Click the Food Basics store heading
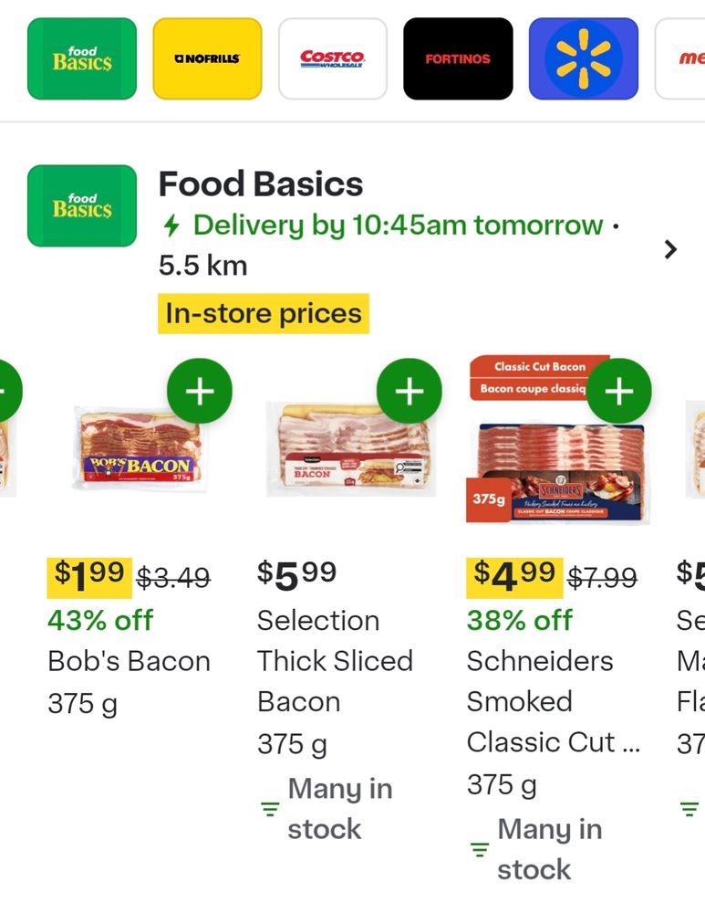The height and width of the screenshot is (913, 705). [261, 184]
